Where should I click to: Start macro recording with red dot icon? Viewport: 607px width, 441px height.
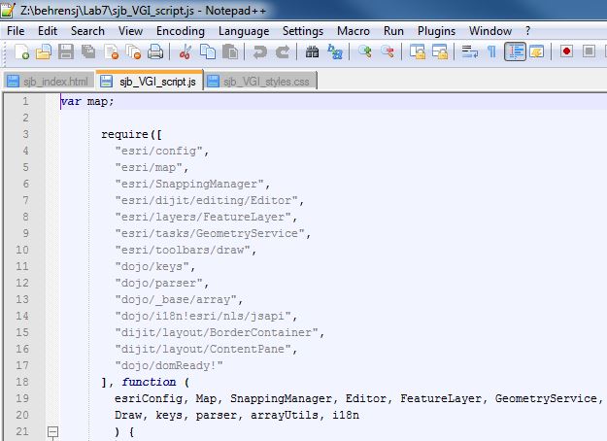[x=566, y=51]
